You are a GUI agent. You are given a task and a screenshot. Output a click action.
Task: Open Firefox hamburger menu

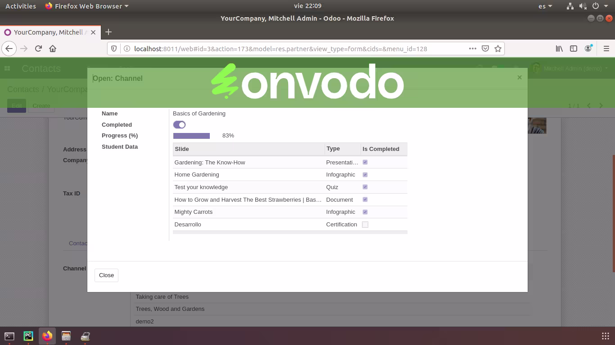[606, 49]
